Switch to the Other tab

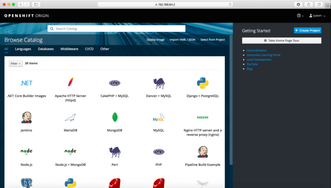coord(105,49)
